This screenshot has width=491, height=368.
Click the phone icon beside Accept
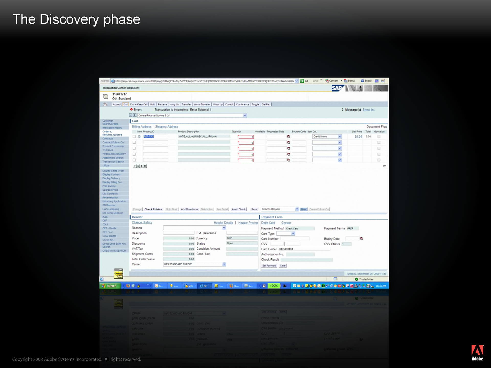click(105, 104)
